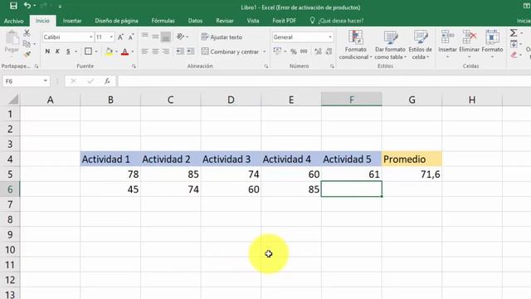
Task: Click the Borders icon
Action: click(x=88, y=51)
